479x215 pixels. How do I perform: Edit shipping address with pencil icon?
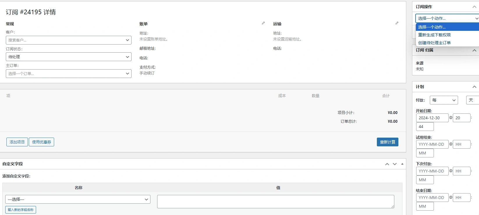(x=397, y=23)
